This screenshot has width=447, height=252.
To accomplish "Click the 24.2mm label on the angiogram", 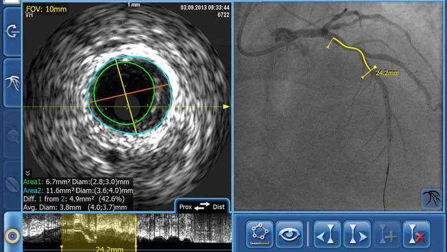I will pyautogui.click(x=387, y=73).
